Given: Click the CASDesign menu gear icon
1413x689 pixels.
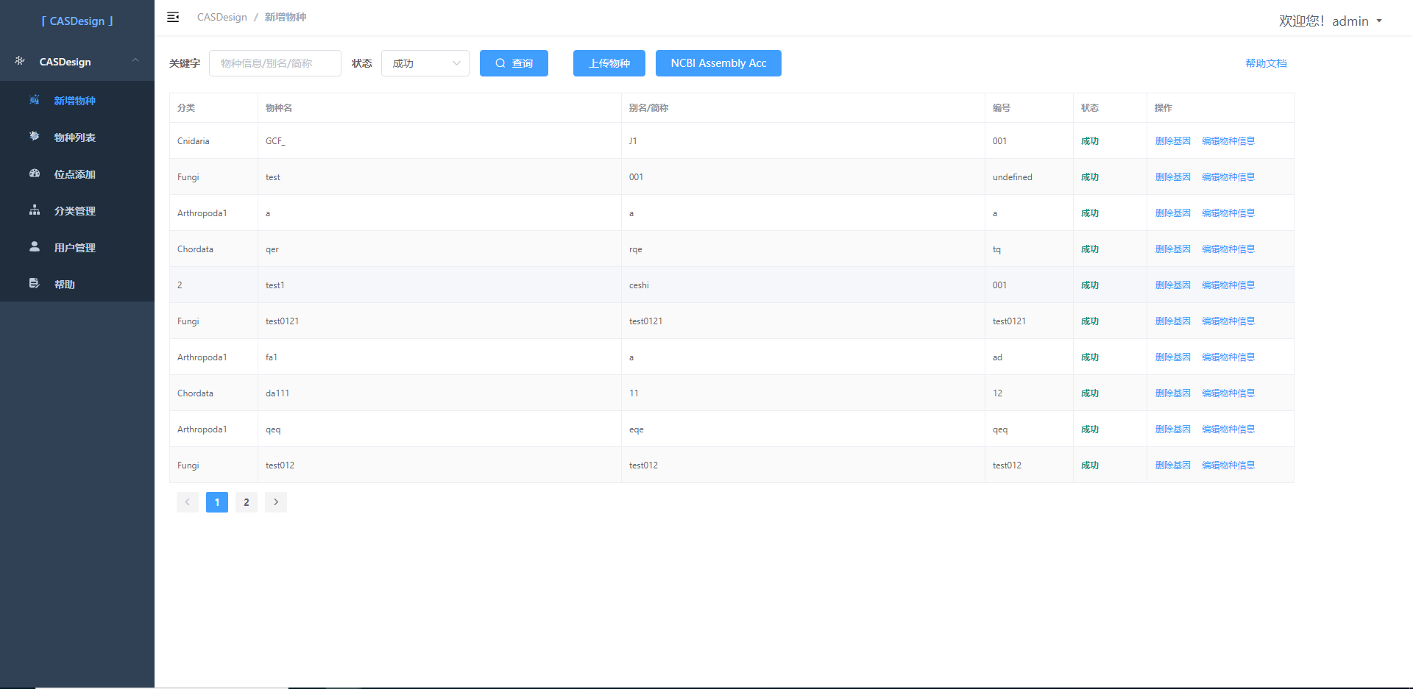Looking at the screenshot, I should [x=20, y=61].
